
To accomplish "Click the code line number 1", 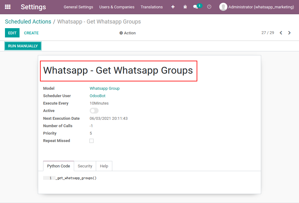I will [51, 178].
